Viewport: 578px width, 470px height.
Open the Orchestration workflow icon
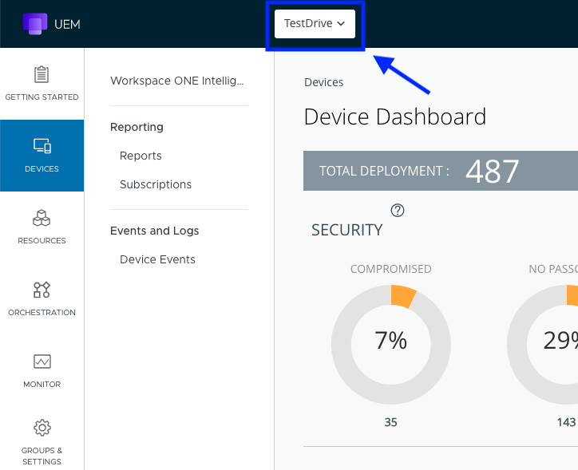point(42,290)
